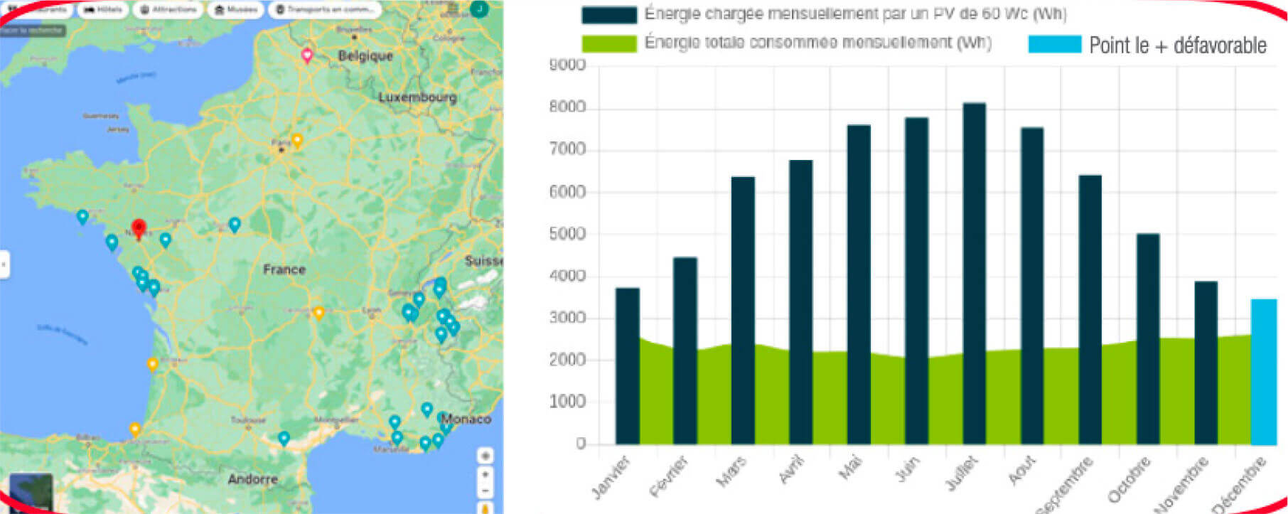
Task: Toggle the green consumed energy legend
Action: point(608,43)
